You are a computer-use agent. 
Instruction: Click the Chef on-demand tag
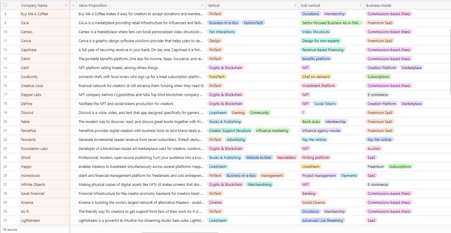316,77
